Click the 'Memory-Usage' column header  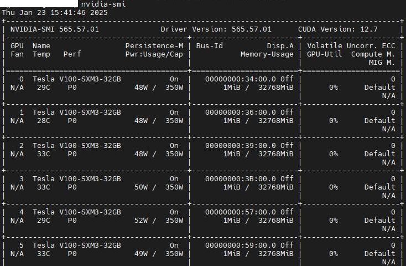pos(267,54)
